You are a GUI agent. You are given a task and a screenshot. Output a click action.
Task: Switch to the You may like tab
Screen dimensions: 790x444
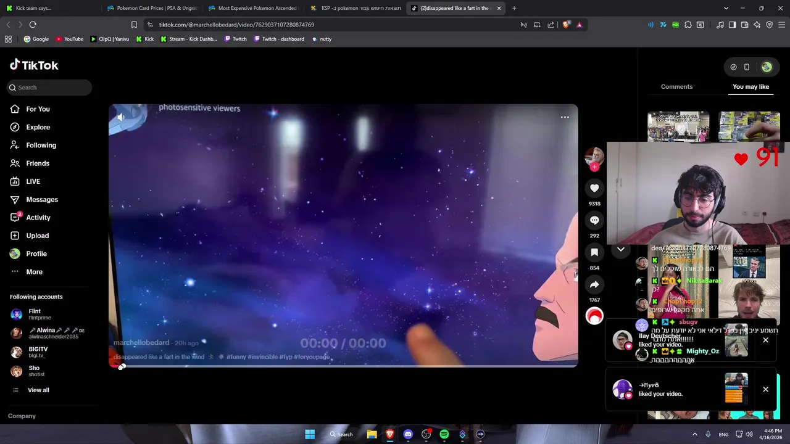pyautogui.click(x=750, y=87)
